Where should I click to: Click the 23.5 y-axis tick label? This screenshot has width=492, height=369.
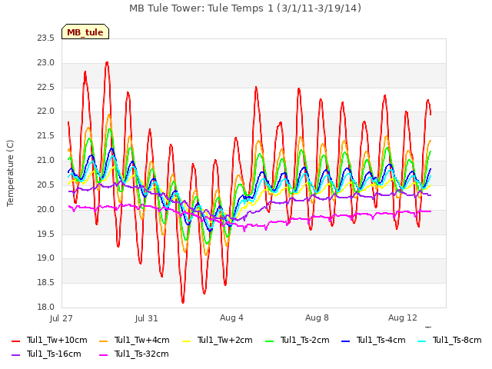(x=46, y=38)
